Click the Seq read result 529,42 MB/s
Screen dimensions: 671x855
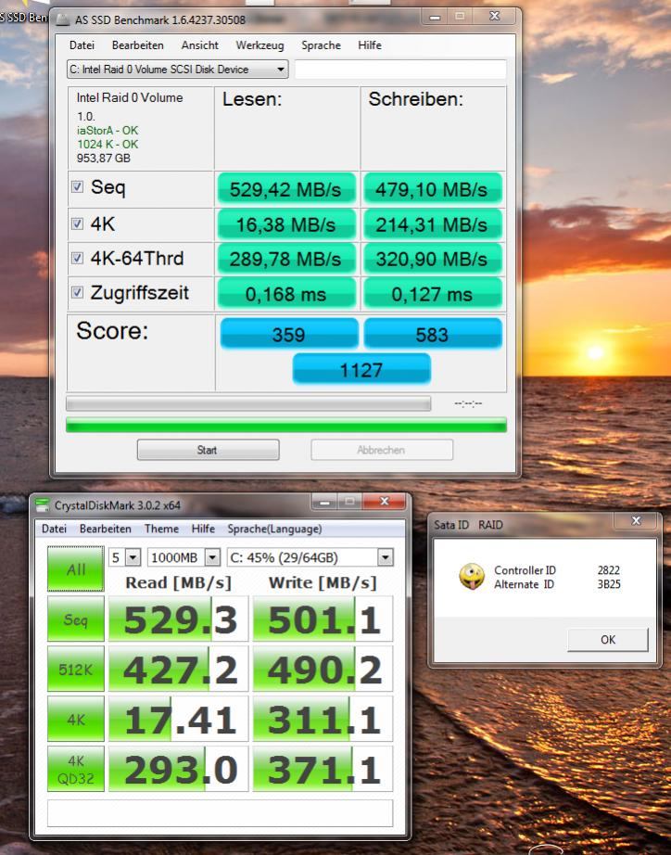point(285,189)
